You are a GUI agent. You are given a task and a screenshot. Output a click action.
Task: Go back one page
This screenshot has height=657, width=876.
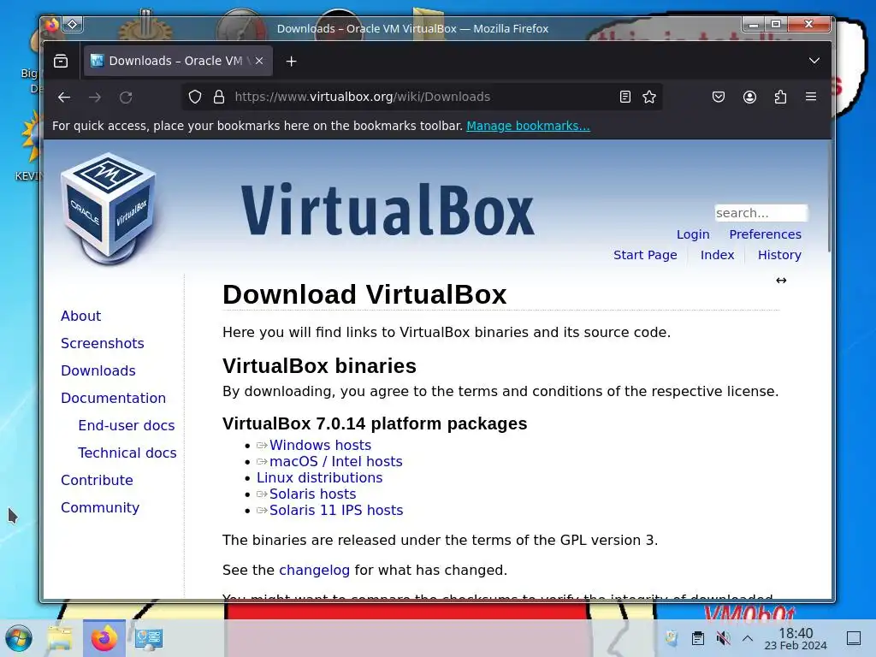pos(64,98)
